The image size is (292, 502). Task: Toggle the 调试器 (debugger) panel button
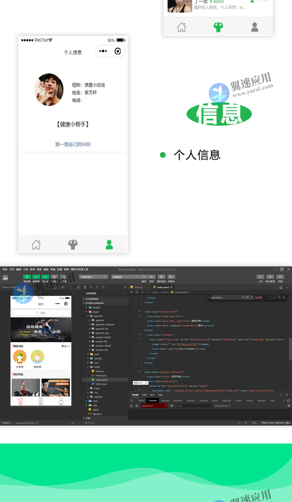[x=45, y=277]
